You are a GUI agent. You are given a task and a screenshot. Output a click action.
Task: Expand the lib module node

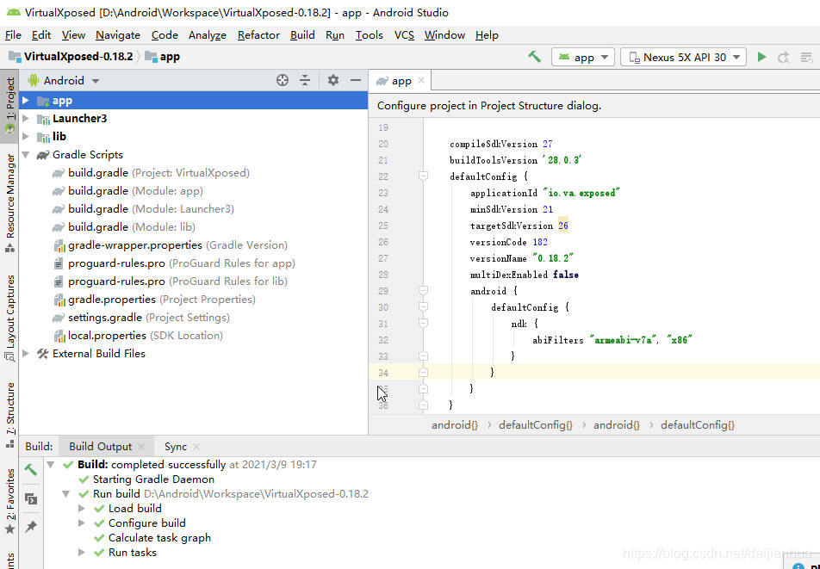(26, 136)
